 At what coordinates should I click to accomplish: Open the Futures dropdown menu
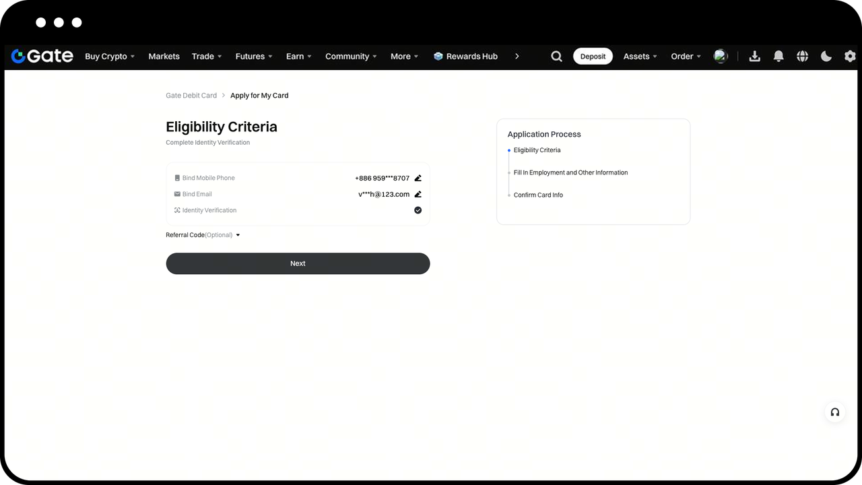[253, 56]
